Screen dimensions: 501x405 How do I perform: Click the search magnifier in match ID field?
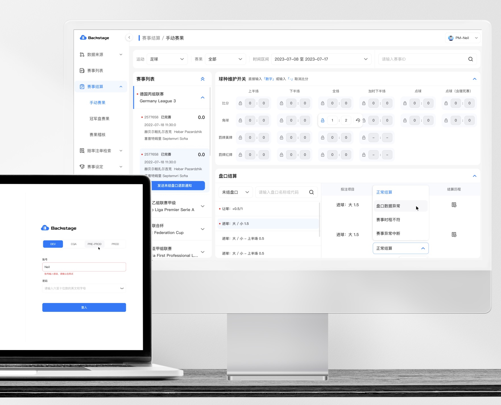point(471,59)
